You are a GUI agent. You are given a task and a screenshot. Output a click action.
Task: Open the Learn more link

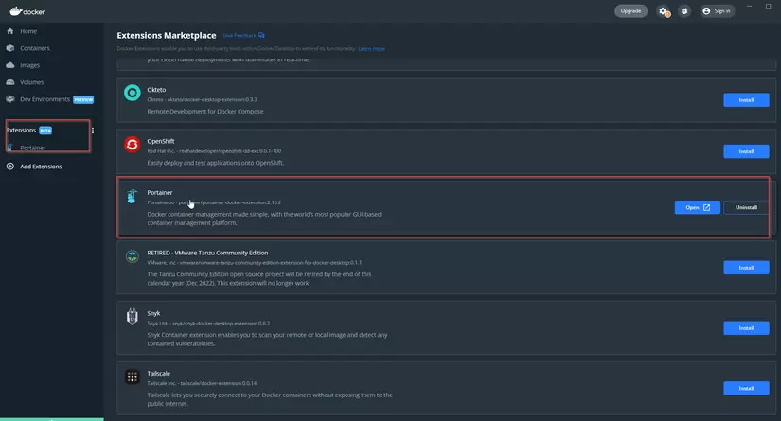[372, 49]
